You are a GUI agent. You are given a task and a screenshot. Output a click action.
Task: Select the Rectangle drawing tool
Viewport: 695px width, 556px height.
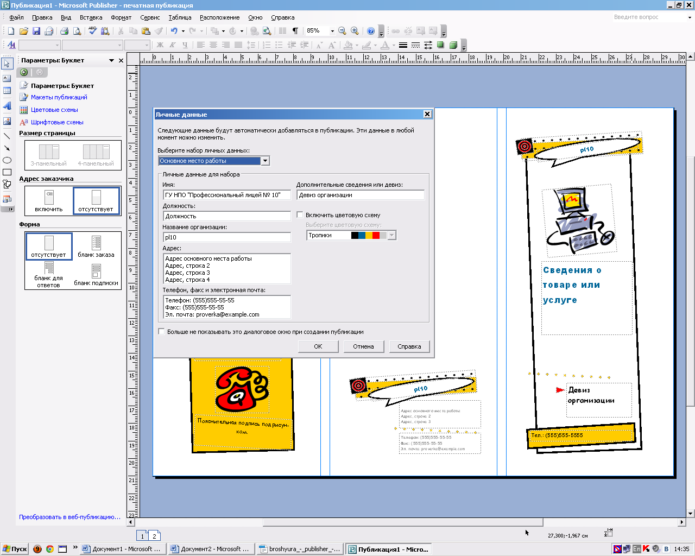coord(7,172)
